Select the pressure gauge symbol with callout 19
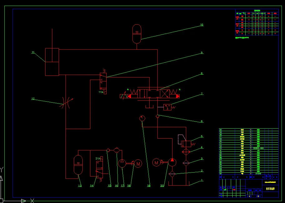Screen dimensions: 285x203 click(x=142, y=118)
